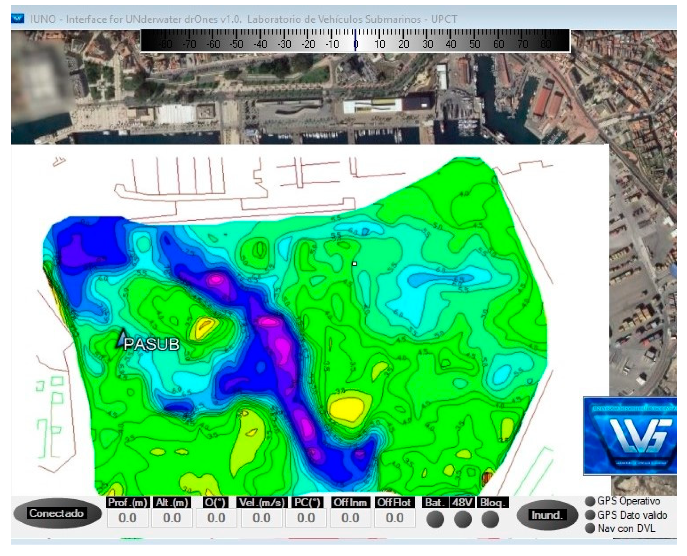Click the PASUB vehicle marker triangle
Viewport: 687px width, 556px height.
122,340
